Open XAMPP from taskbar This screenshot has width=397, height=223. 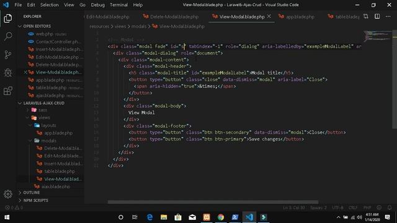(207, 217)
